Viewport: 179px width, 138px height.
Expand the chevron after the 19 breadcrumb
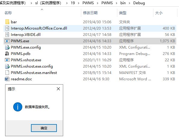79,3
